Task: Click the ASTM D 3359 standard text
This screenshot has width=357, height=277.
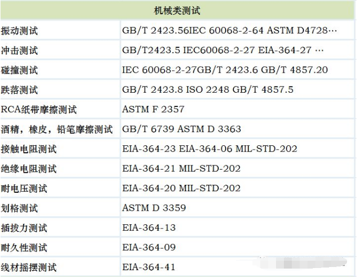Action: (x=154, y=208)
